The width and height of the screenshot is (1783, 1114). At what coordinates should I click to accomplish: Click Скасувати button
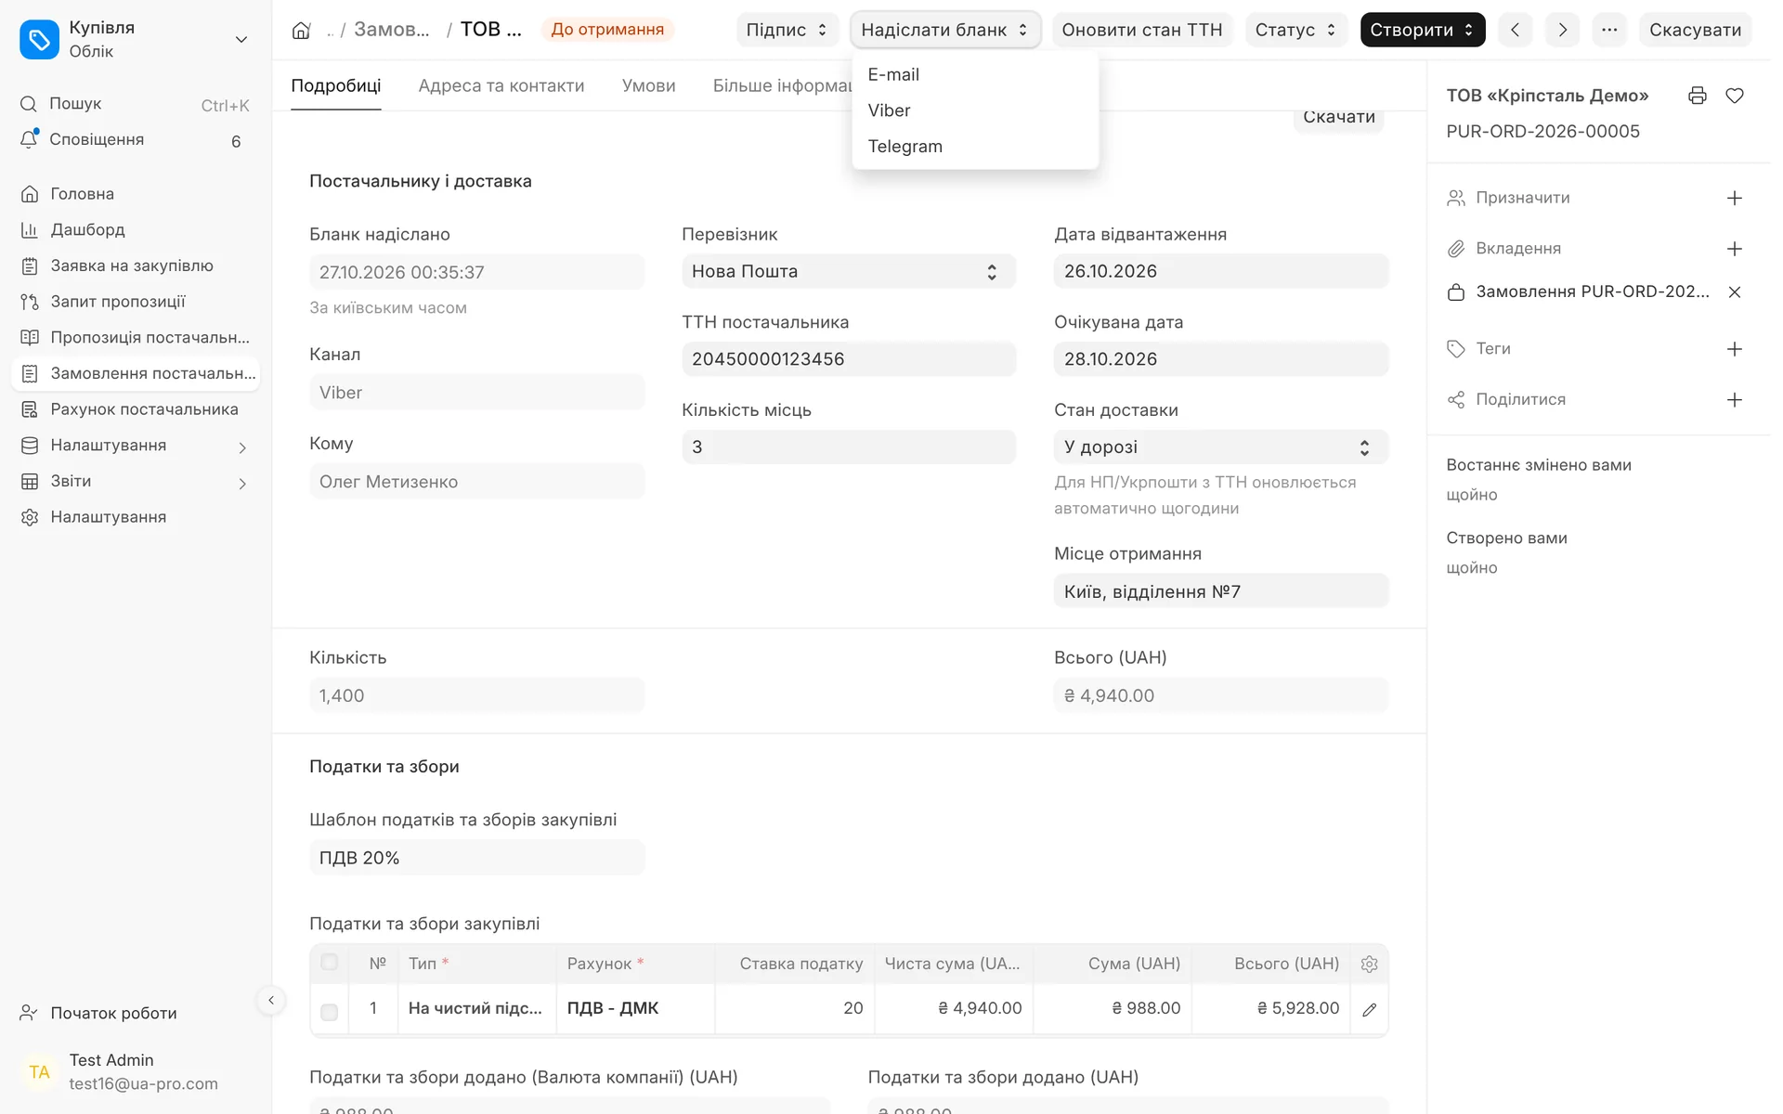coord(1695,30)
